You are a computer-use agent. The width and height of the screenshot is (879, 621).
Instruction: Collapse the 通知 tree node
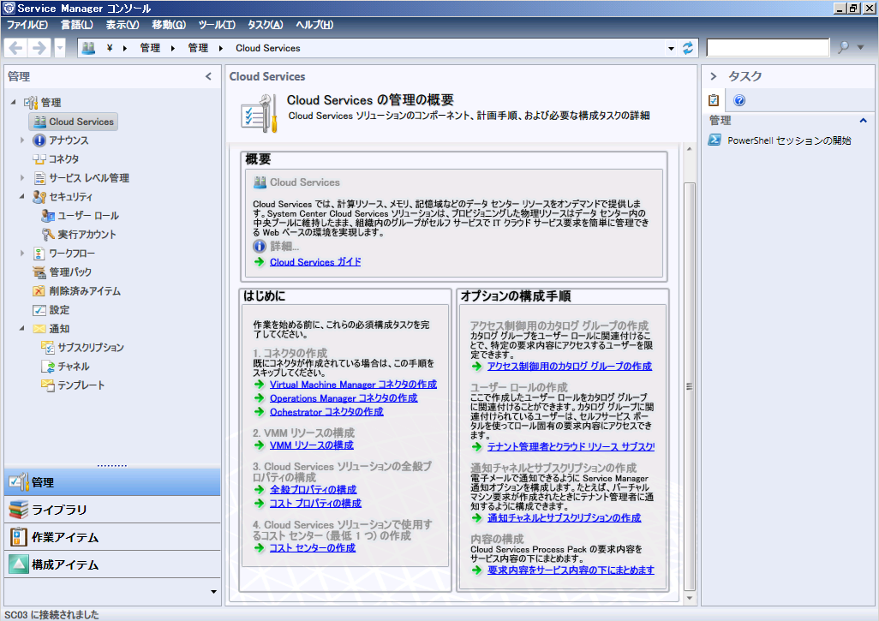(22, 328)
